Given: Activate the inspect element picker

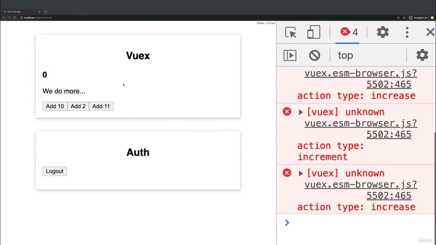Looking at the screenshot, I should (291, 33).
